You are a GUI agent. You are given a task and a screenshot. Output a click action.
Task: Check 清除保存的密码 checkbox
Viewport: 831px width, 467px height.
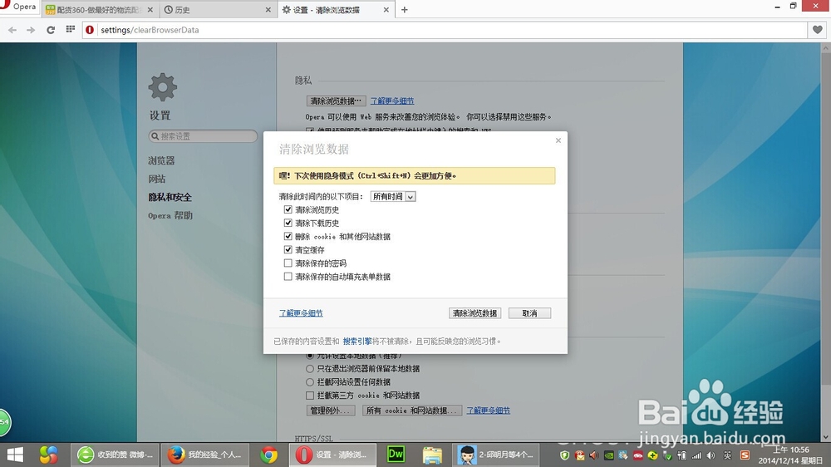coord(288,263)
